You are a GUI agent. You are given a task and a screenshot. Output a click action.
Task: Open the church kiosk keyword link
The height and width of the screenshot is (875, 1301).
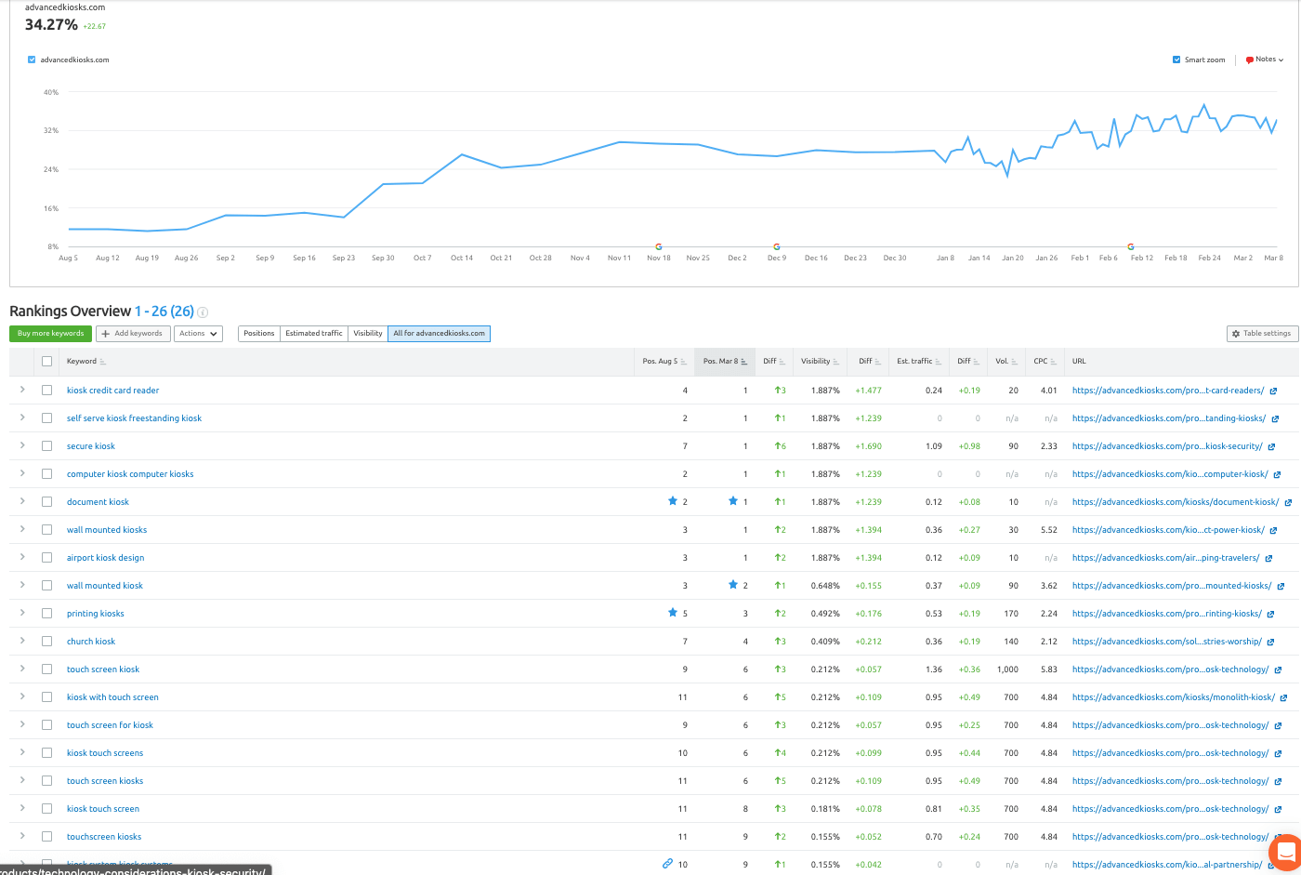91,642
